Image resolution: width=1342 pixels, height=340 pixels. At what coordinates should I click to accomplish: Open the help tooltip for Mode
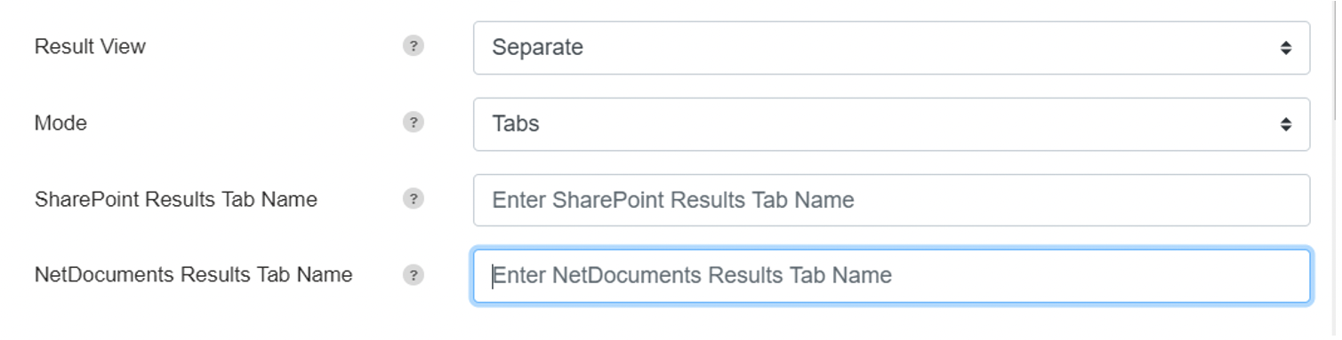point(413,123)
